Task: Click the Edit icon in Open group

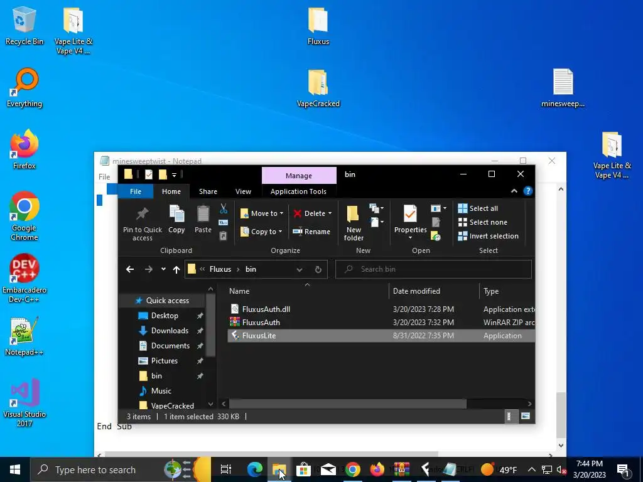Action: pyautogui.click(x=436, y=222)
